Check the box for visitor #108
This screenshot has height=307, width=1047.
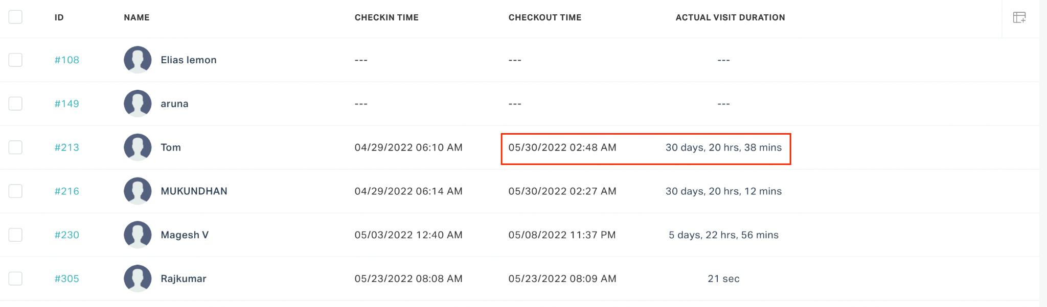15,60
